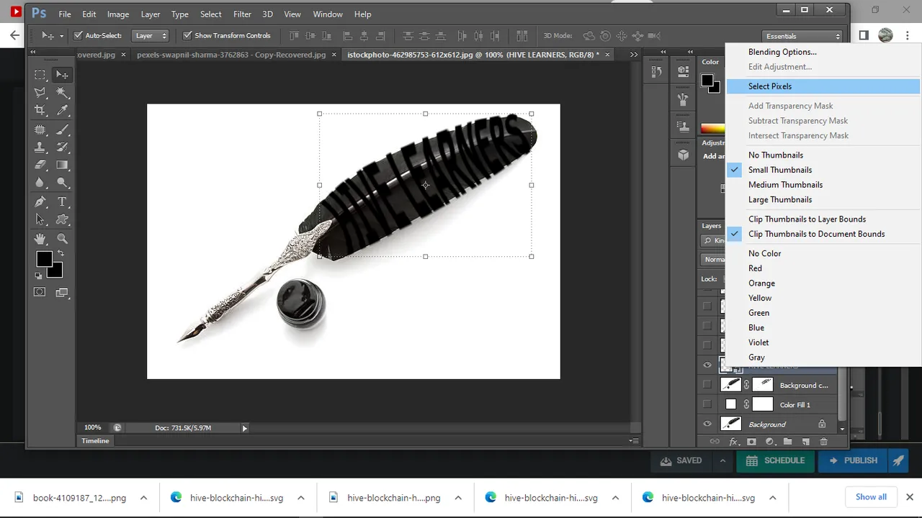Viewport: 922px width, 518px height.
Task: Toggle the Auto-Select checkbox
Action: 79,35
